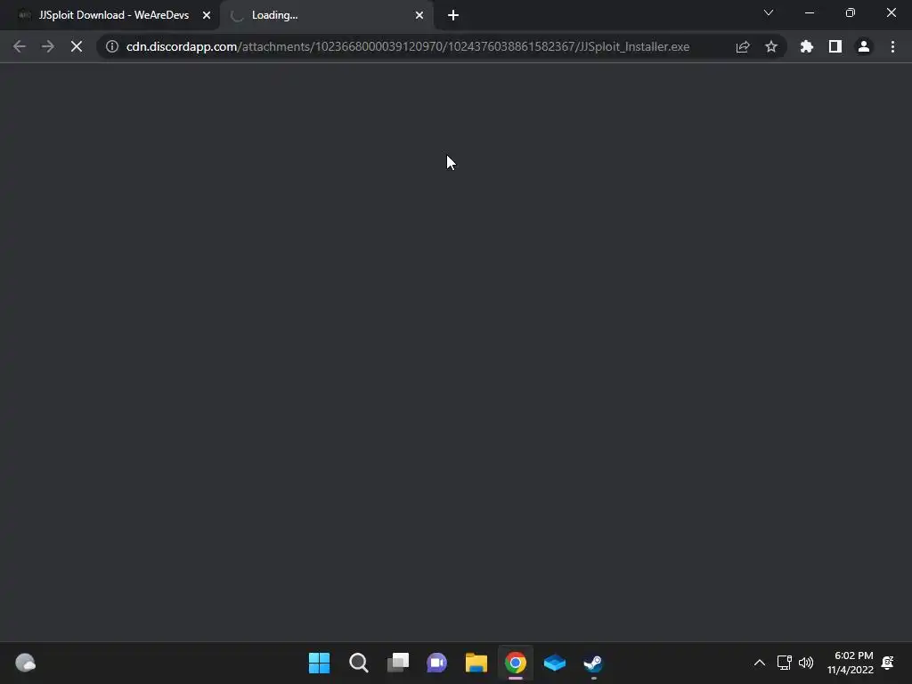Screen dimensions: 912x684
Task: Go back to previous page
Action: [x=20, y=46]
